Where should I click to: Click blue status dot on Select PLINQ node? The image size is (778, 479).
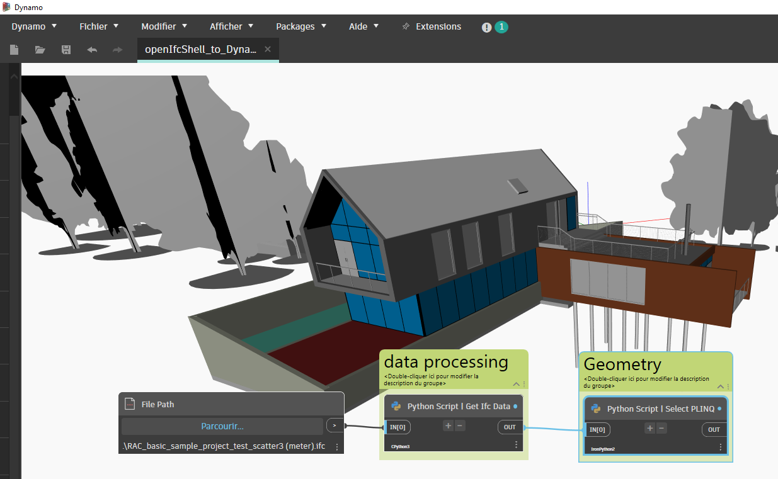(x=719, y=409)
